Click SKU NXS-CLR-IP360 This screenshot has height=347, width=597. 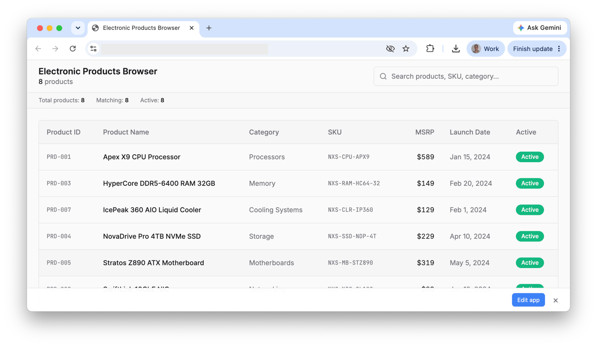pos(350,210)
